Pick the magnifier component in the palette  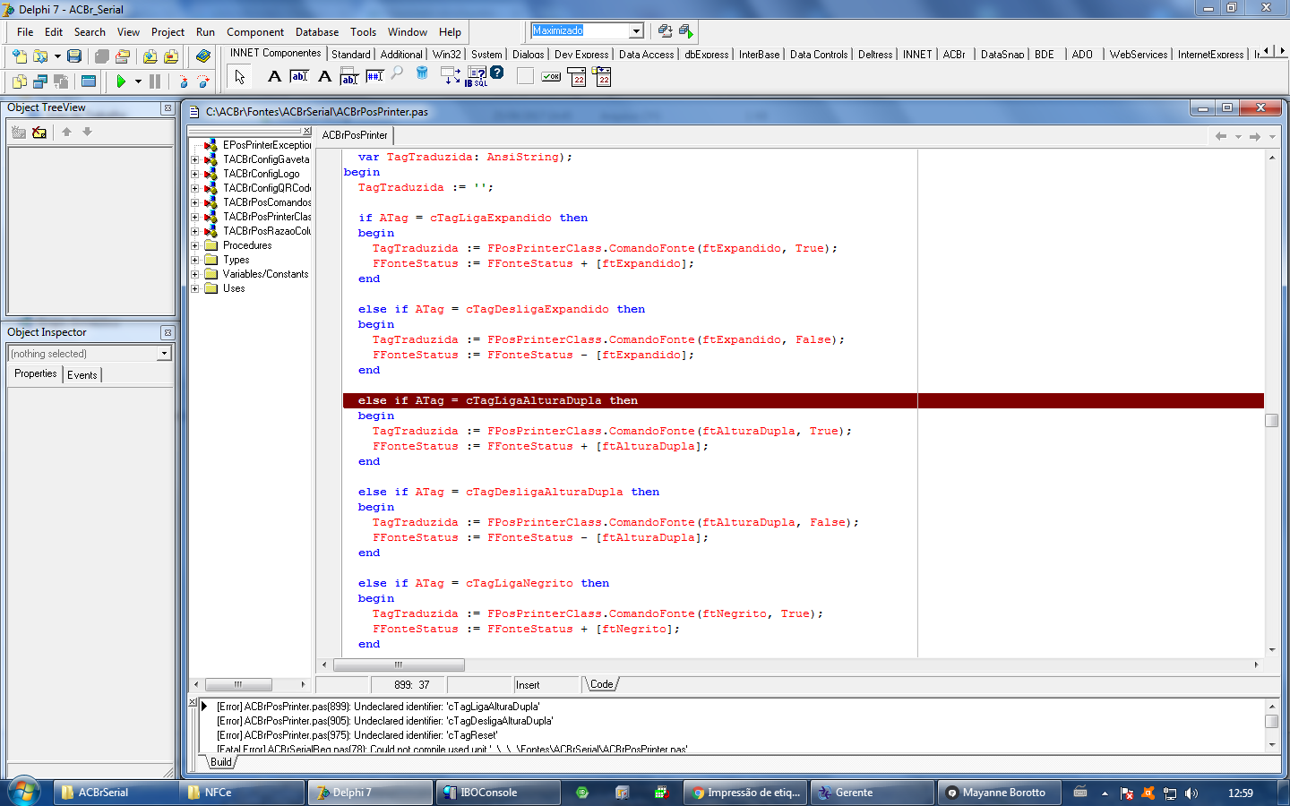pyautogui.click(x=397, y=74)
